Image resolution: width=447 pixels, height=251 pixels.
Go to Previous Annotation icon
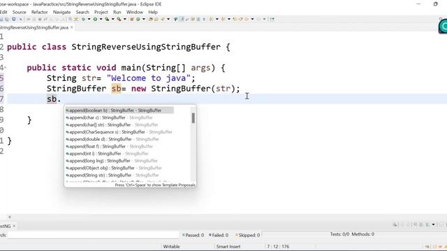[x=223, y=20]
